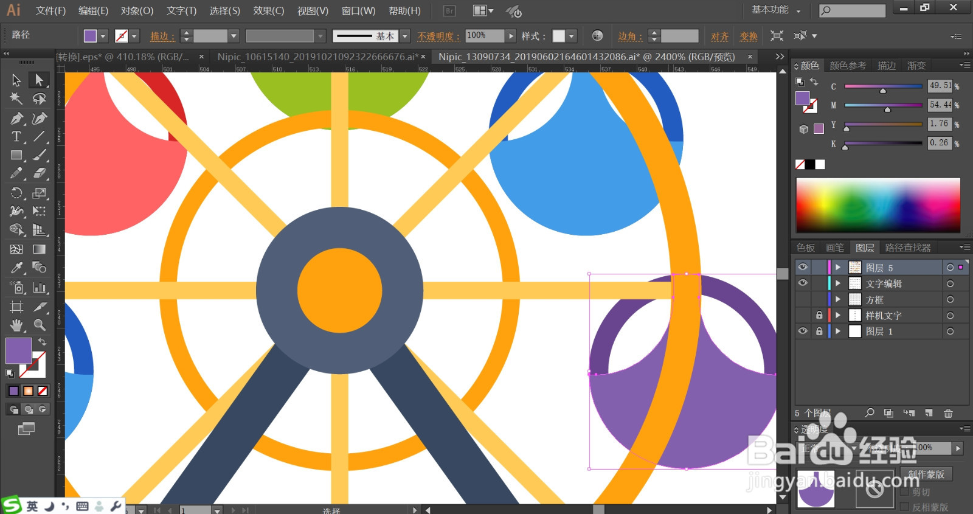
Task: Show the hidden 方框 layer
Action: 803,299
